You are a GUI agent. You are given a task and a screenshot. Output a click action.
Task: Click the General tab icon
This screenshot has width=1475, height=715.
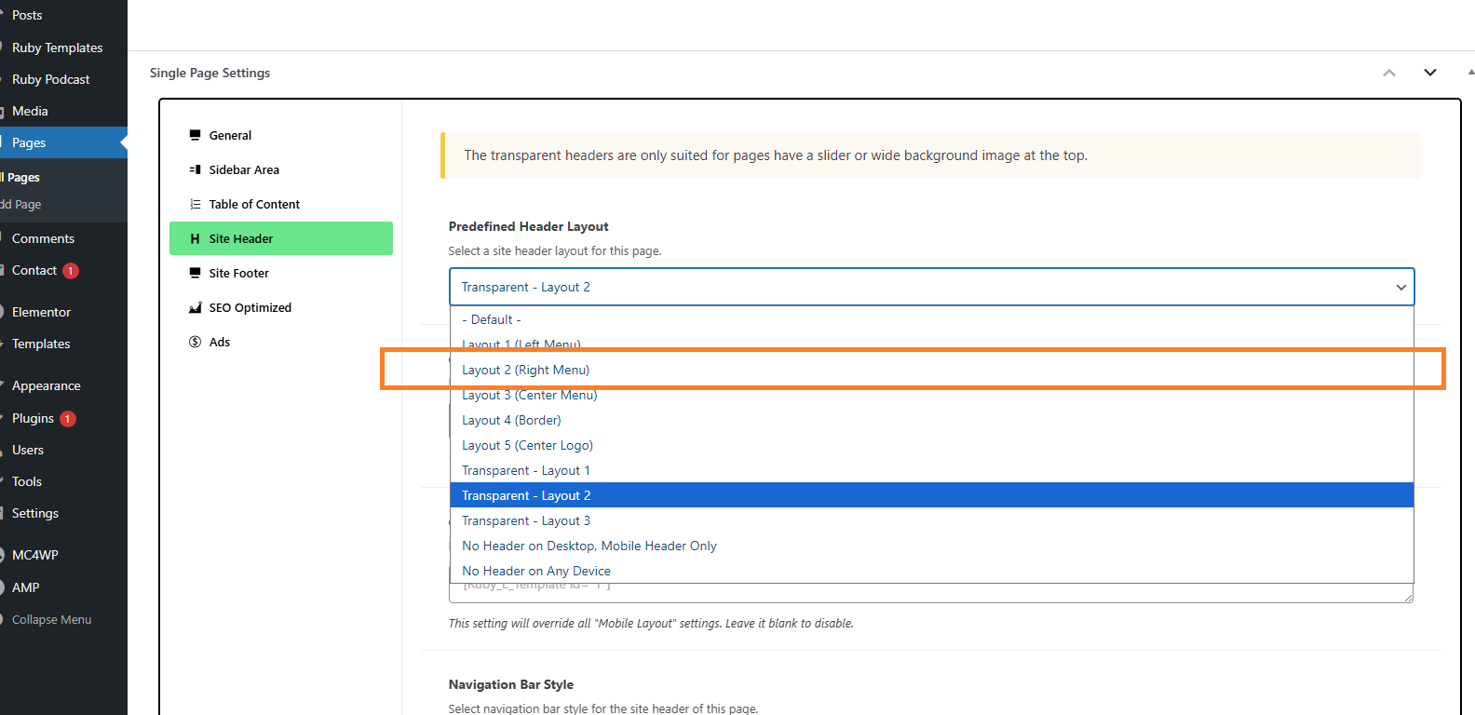(195, 135)
